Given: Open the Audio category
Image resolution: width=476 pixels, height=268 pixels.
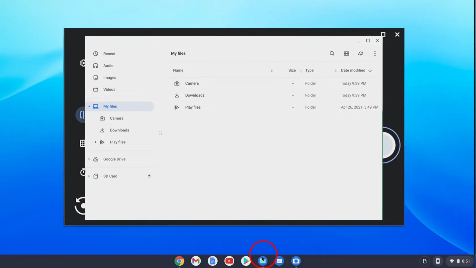Looking at the screenshot, I should 108,66.
